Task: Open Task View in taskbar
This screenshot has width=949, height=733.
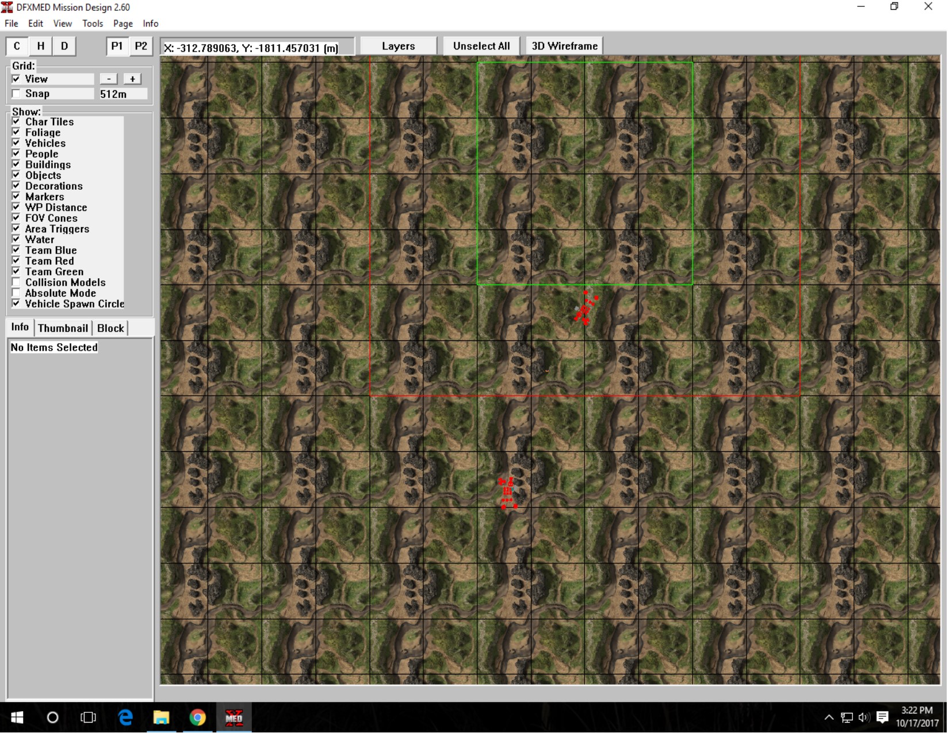Action: (x=88, y=718)
